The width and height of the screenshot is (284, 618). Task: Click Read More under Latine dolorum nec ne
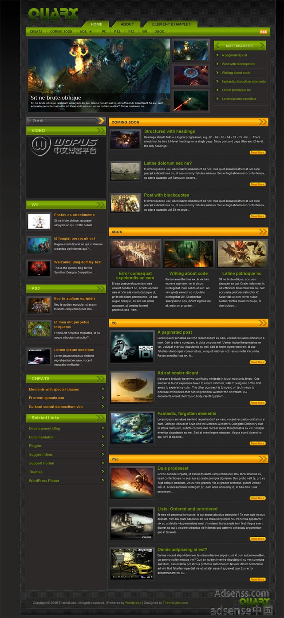[257, 184]
